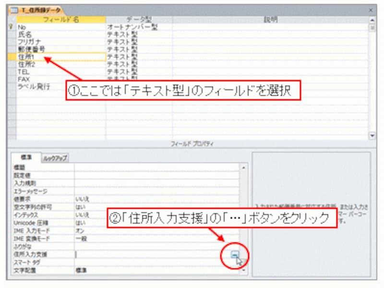Screen dimensions: 384x288
Task: Click the フィールド名 column header
Action: (x=61, y=20)
